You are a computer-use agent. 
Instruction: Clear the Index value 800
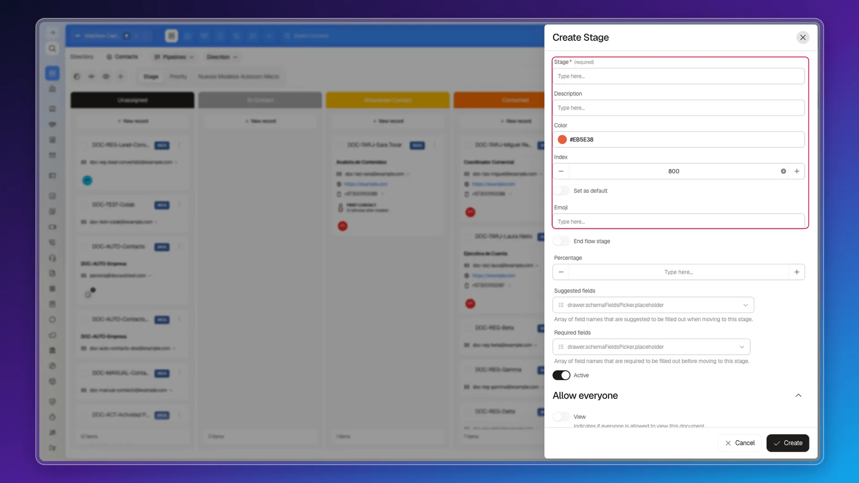coord(783,171)
